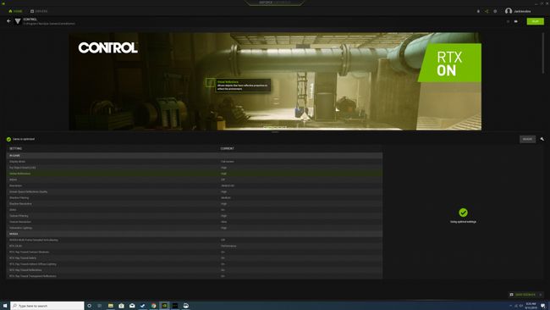Click the Send Feedback link
Image resolution: width=550 pixels, height=310 pixels.
525,295
